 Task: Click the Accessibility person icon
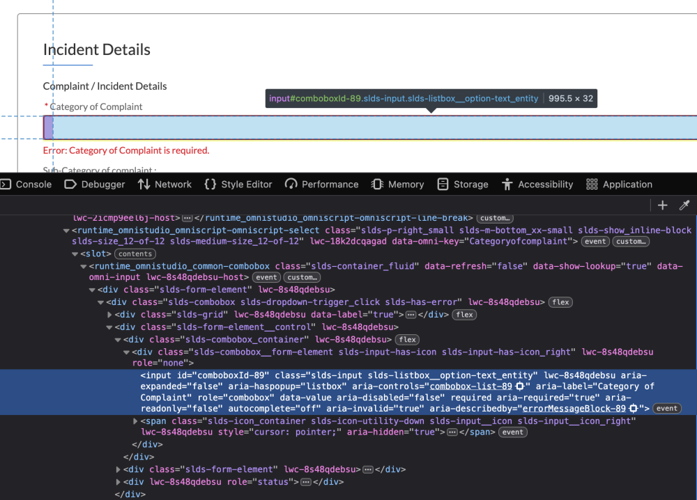point(507,185)
